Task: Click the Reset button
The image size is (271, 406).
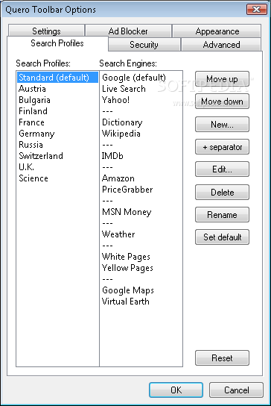Action: coord(222,357)
